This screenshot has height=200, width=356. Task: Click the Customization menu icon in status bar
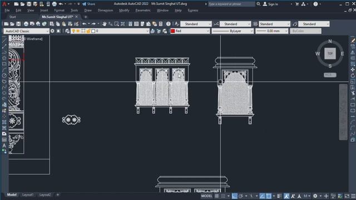point(354,196)
